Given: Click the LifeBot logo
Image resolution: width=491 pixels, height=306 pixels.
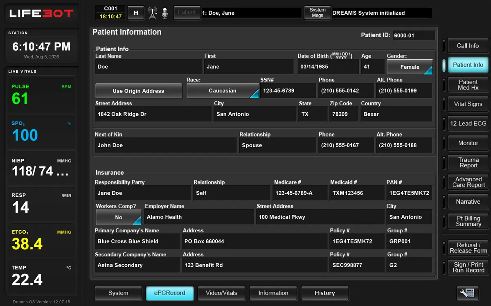Looking at the screenshot, I should (x=41, y=13).
